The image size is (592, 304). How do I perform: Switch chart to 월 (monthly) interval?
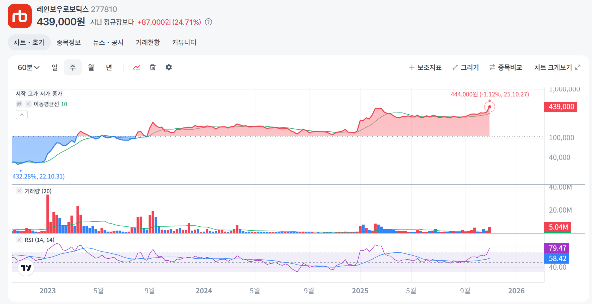coord(91,67)
